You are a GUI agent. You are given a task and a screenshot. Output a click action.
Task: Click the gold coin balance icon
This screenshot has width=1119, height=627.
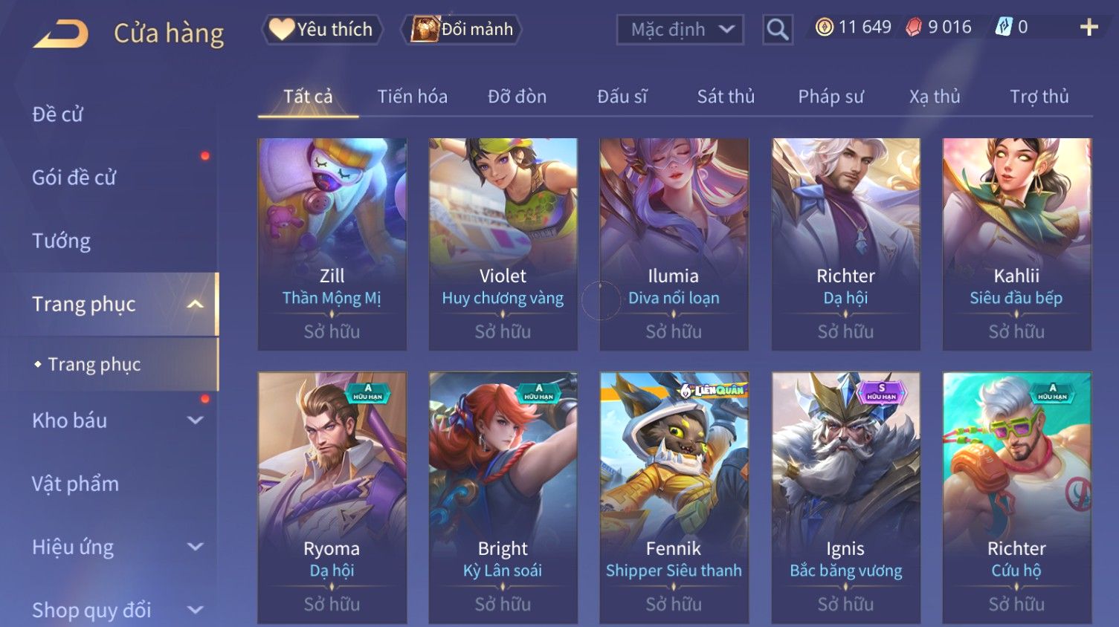pos(824,27)
